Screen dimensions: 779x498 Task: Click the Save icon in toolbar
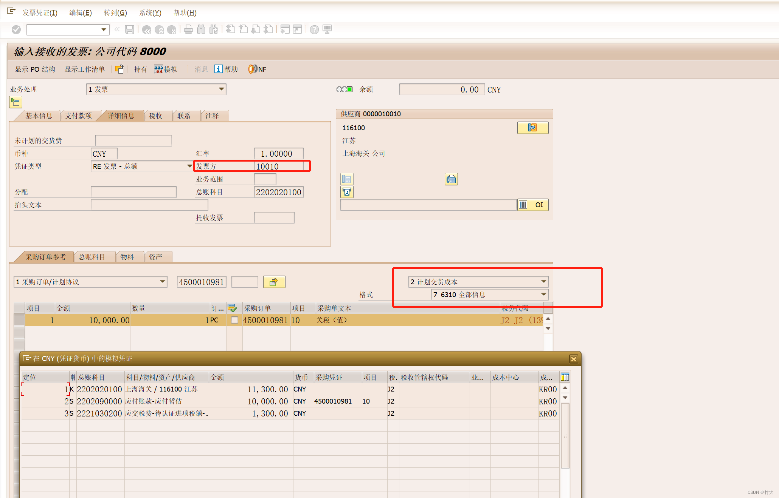[130, 29]
